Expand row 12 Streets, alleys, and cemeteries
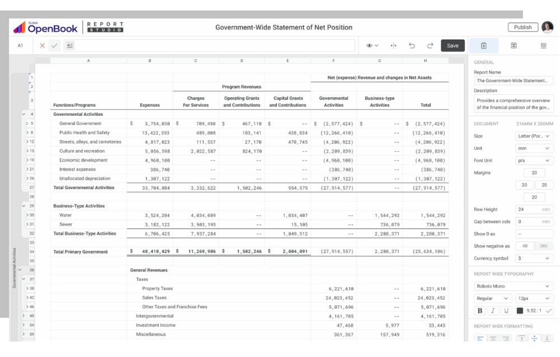This screenshot has height=357, width=560. coord(27,142)
